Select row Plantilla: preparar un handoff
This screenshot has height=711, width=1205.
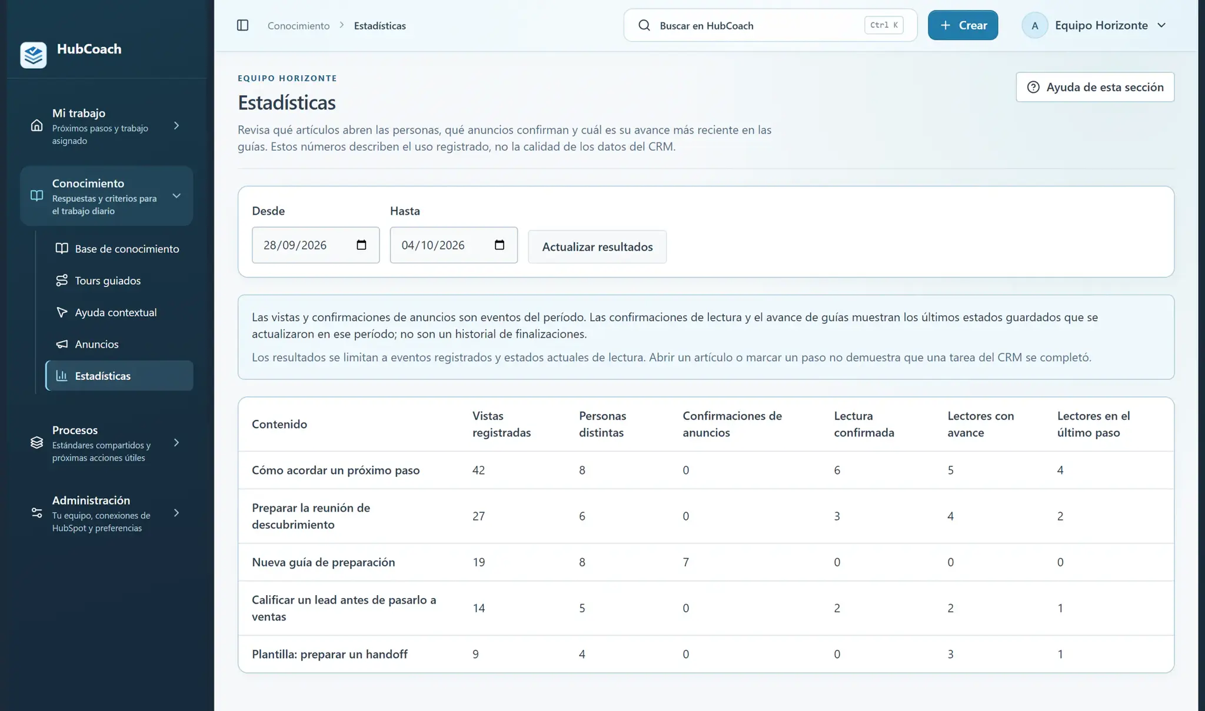[706, 654]
